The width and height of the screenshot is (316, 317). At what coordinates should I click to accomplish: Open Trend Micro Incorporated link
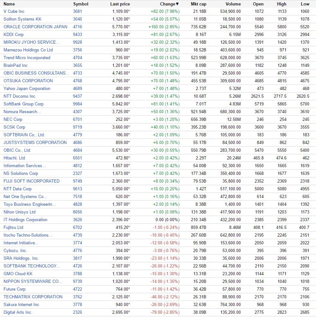(27, 58)
